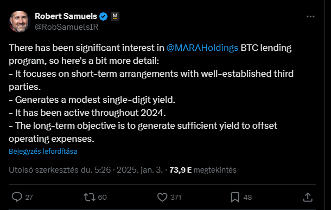
Task: Click the blue verified checkmark badge
Action: (104, 16)
